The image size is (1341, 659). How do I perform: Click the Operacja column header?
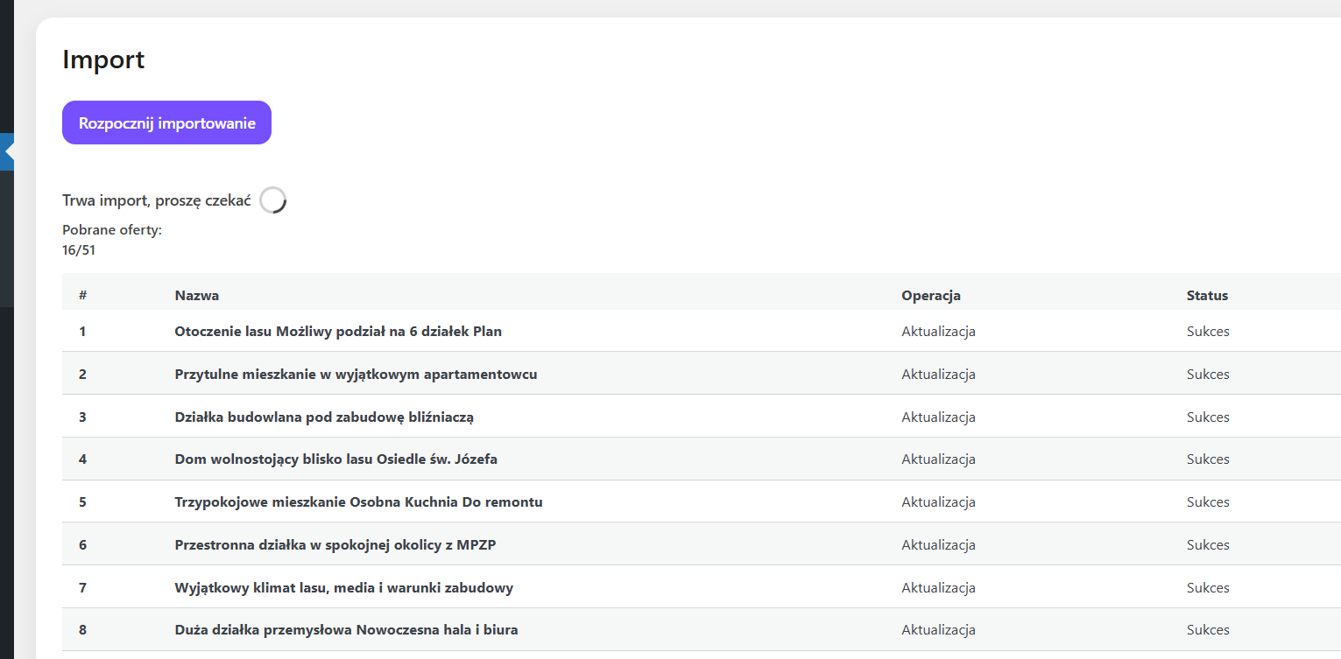(x=931, y=296)
